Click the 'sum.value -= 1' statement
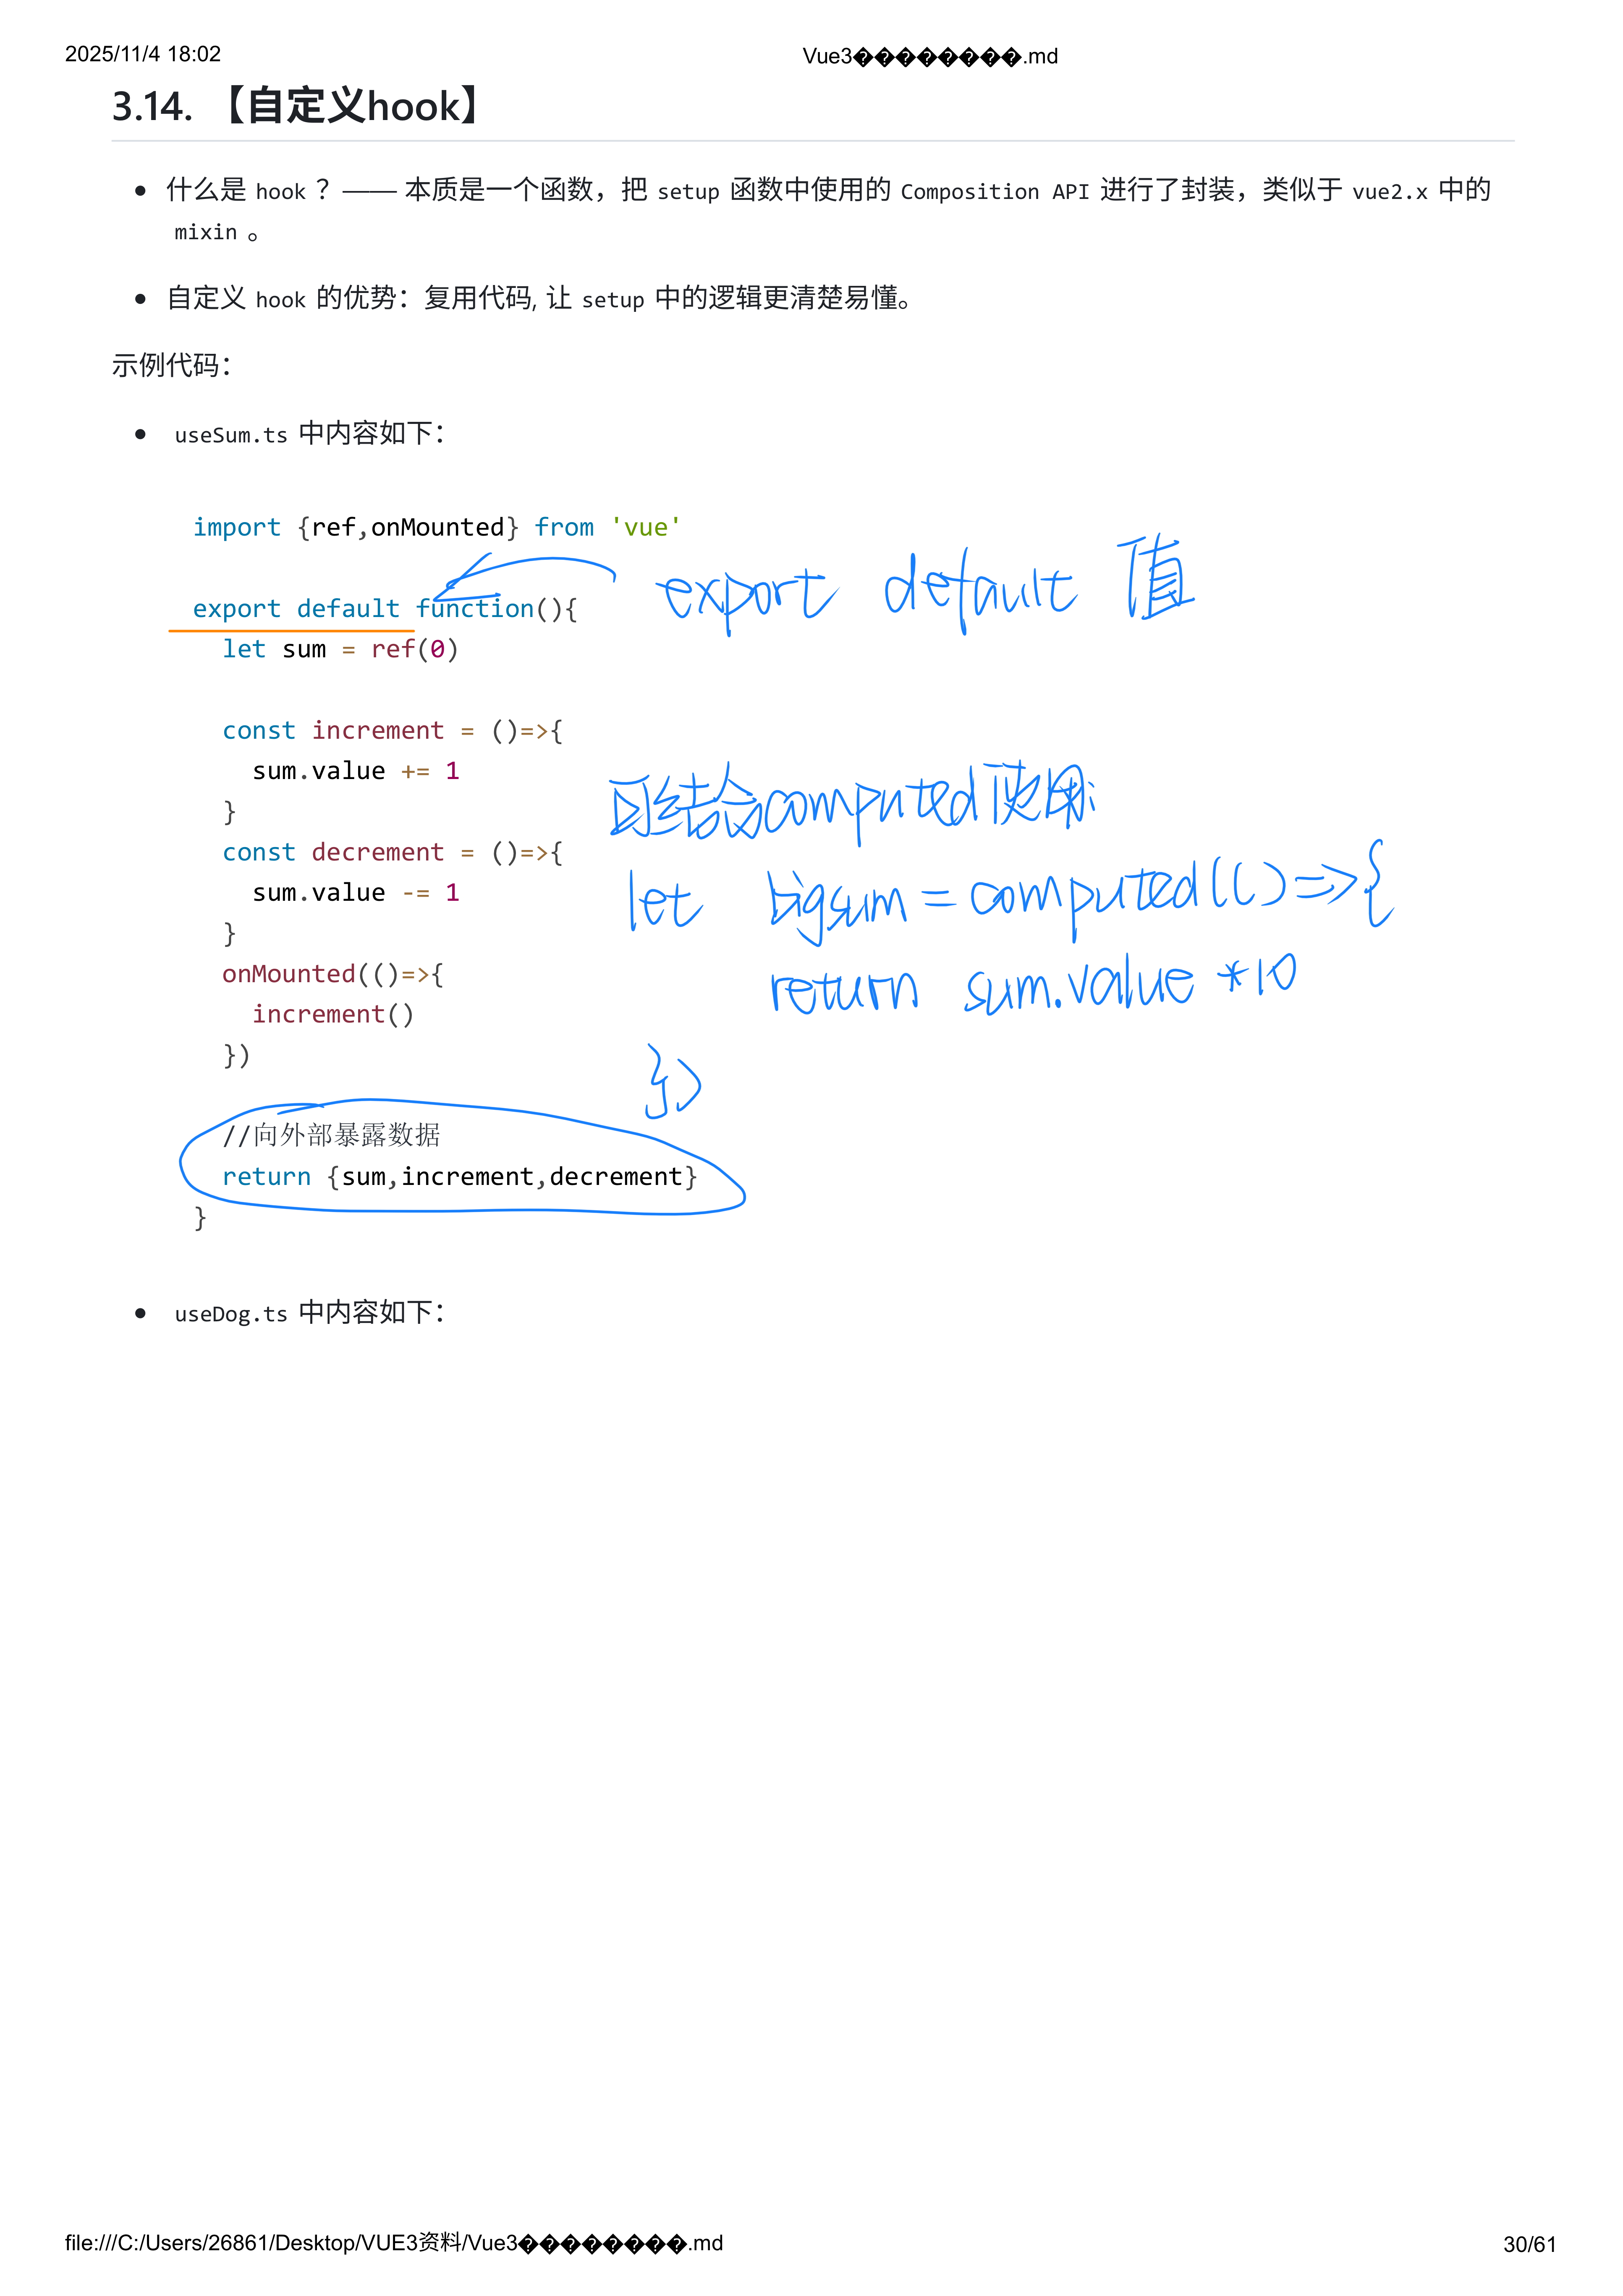 355,893
